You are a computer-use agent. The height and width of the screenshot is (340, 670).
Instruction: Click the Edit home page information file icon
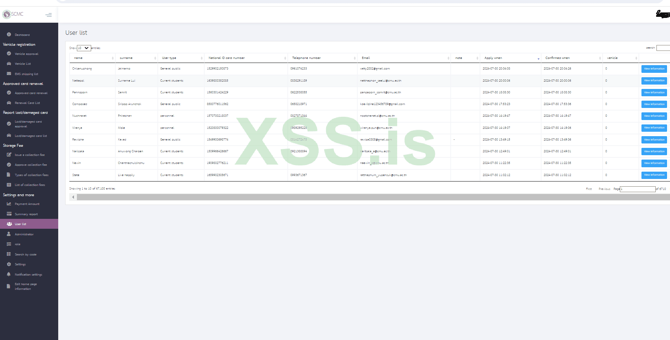coord(8,286)
